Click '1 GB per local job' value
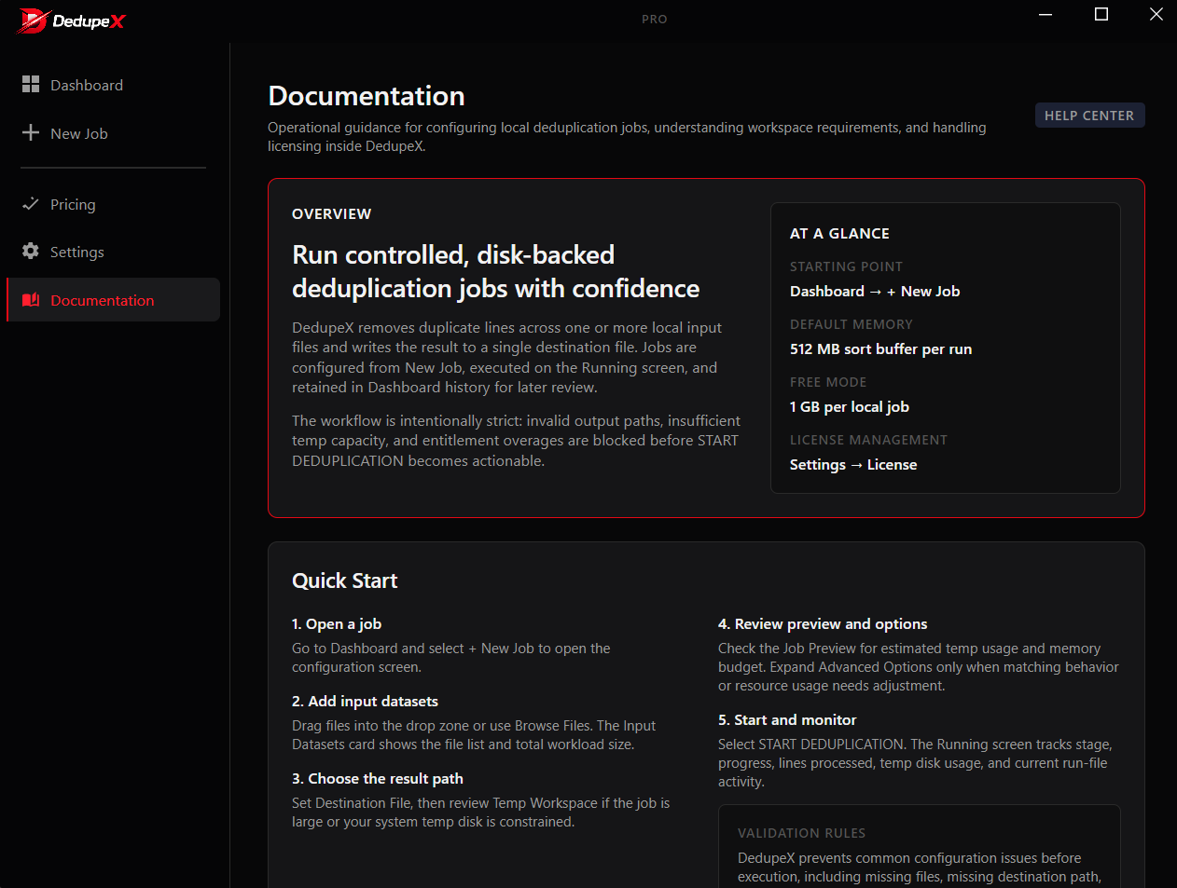Viewport: 1177px width, 888px height. pos(850,407)
